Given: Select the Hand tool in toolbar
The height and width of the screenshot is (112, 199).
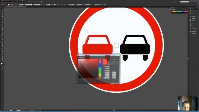Looking at the screenshot, I should tap(2, 58).
